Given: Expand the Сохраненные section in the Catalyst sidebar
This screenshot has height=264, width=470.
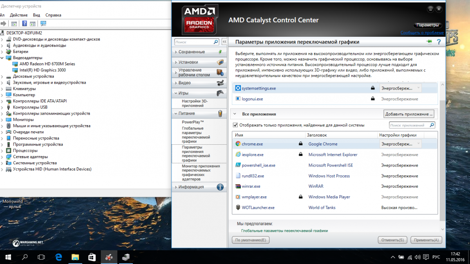Looking at the screenshot, I should pyautogui.click(x=200, y=52).
